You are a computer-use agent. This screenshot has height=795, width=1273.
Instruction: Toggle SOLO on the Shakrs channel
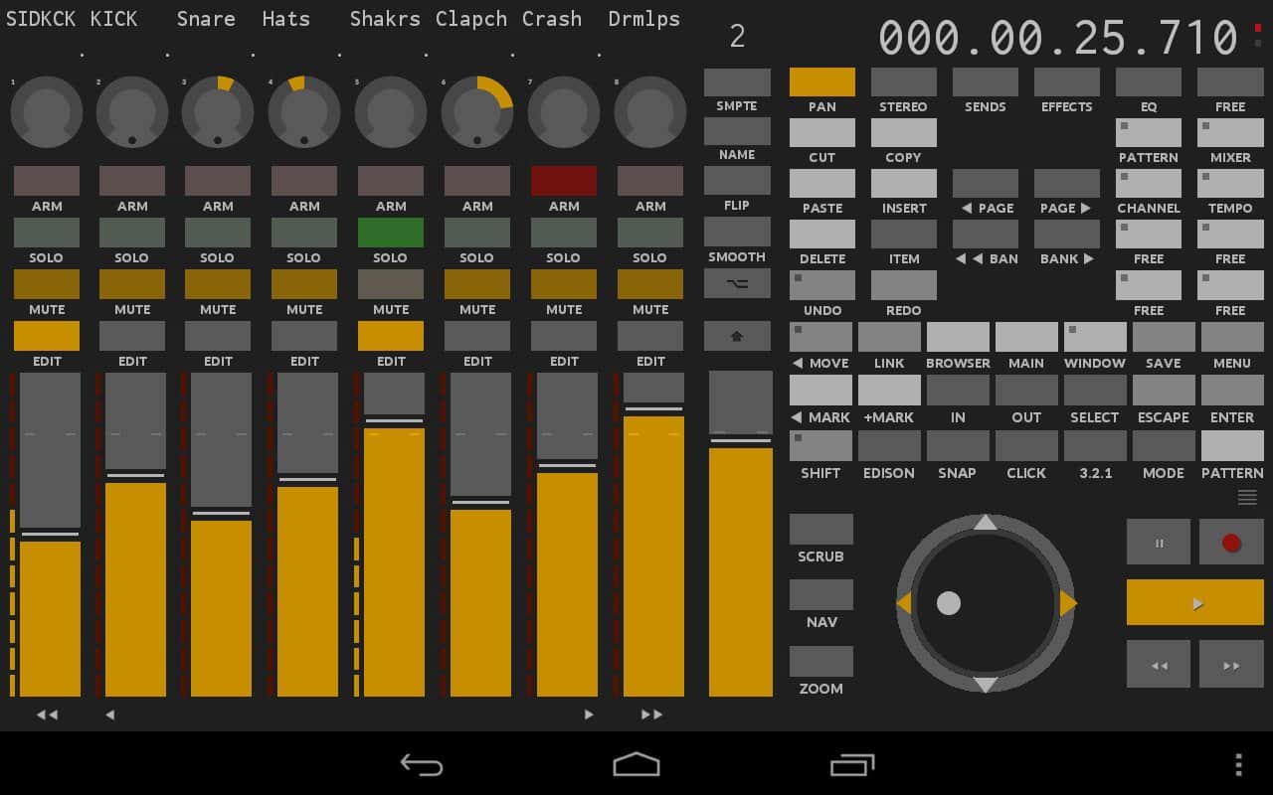coord(391,234)
